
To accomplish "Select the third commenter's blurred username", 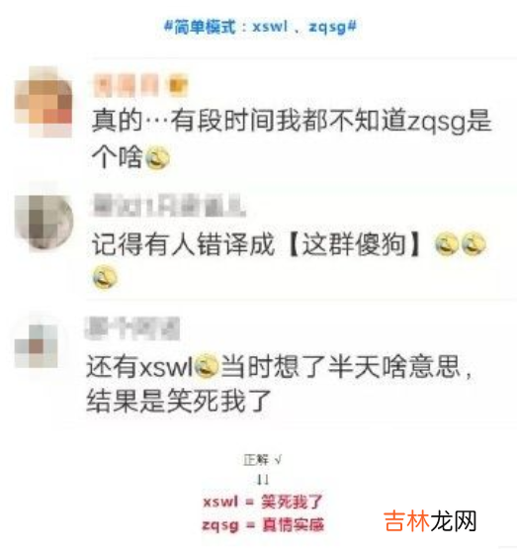I will 132,328.
